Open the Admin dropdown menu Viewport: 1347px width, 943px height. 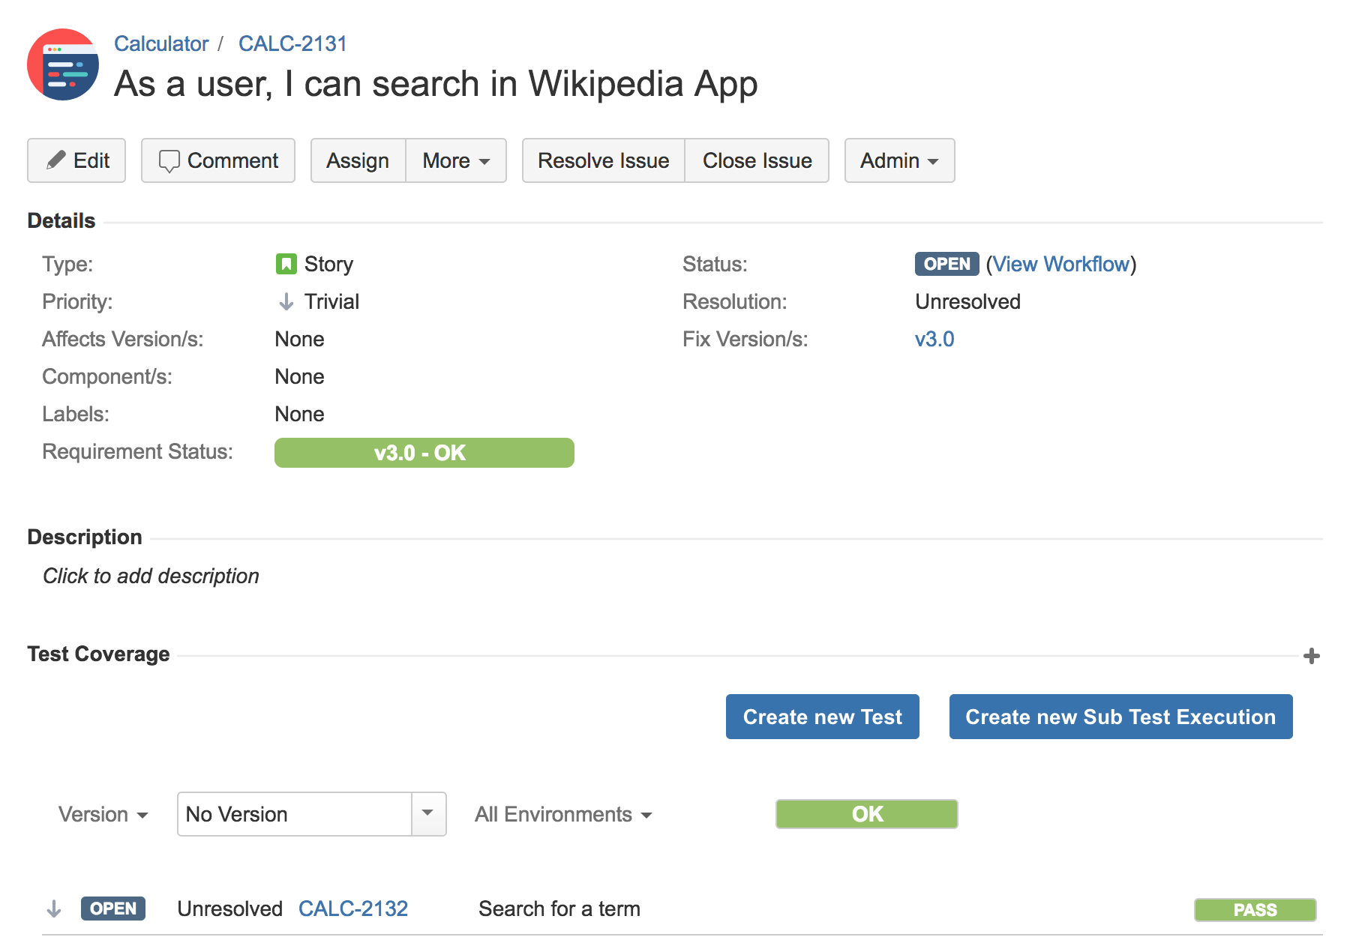(899, 160)
